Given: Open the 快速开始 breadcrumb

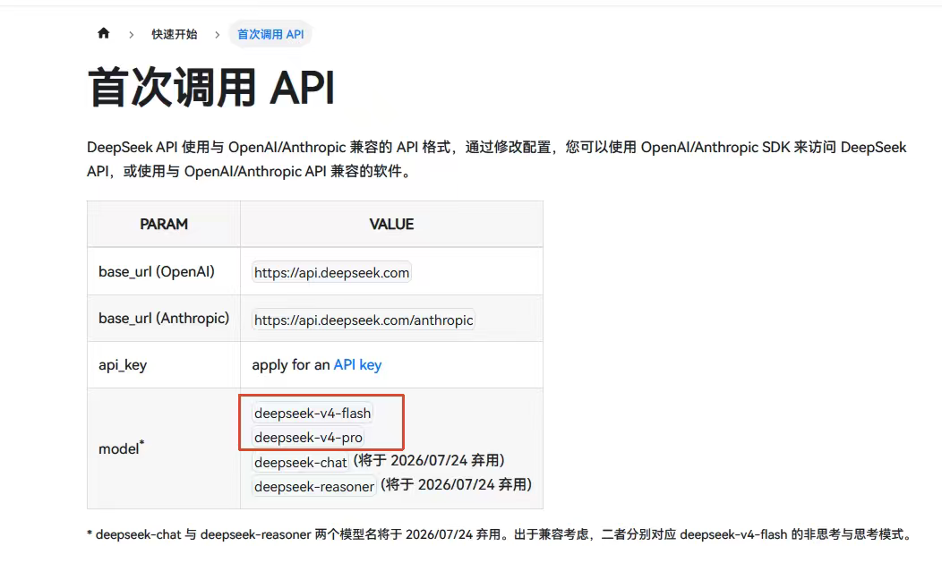Looking at the screenshot, I should [175, 34].
